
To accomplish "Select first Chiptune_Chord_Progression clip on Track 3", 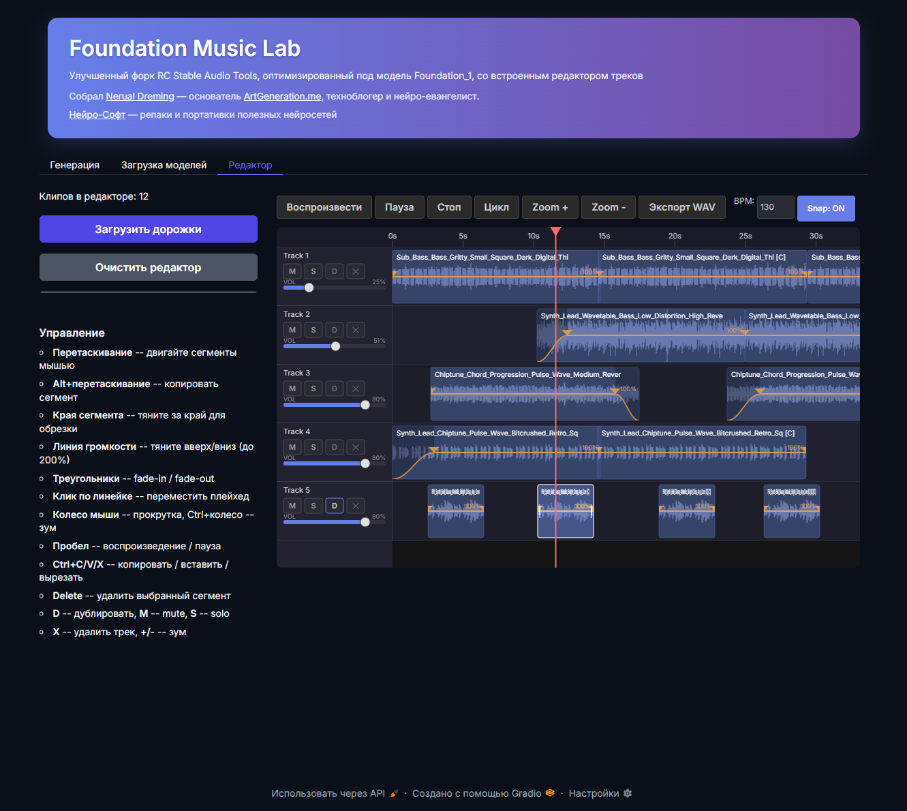I will click(x=535, y=394).
